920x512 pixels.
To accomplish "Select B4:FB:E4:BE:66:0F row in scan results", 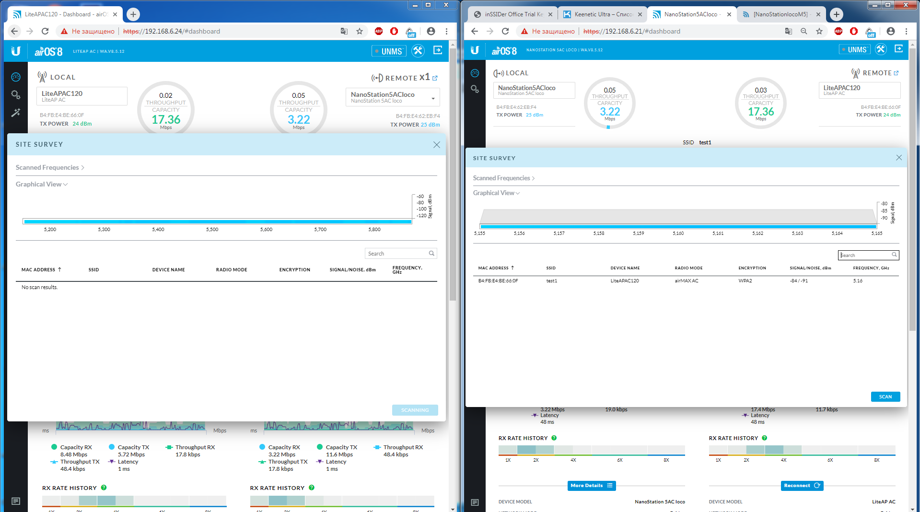I will click(686, 281).
